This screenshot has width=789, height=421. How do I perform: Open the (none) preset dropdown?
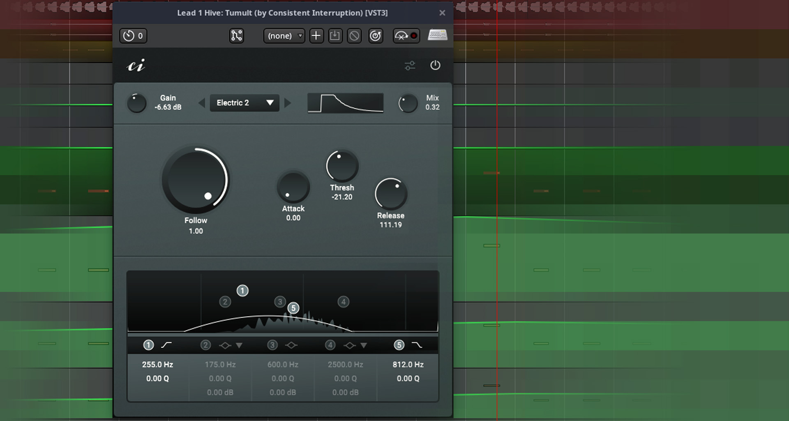[x=284, y=36]
